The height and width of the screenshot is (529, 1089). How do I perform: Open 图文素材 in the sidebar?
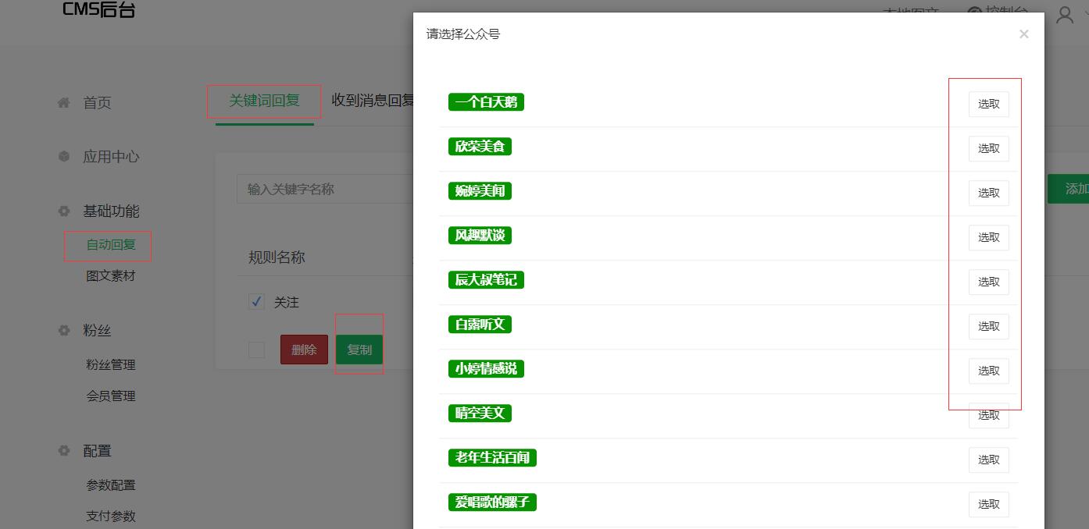pos(111,275)
